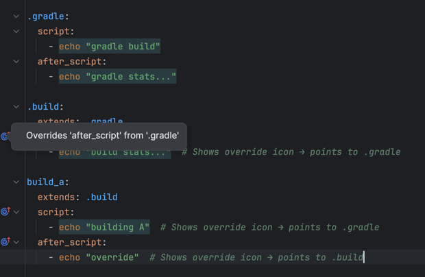
Task: Place cursor in the "building A" string
Action: [x=117, y=227]
